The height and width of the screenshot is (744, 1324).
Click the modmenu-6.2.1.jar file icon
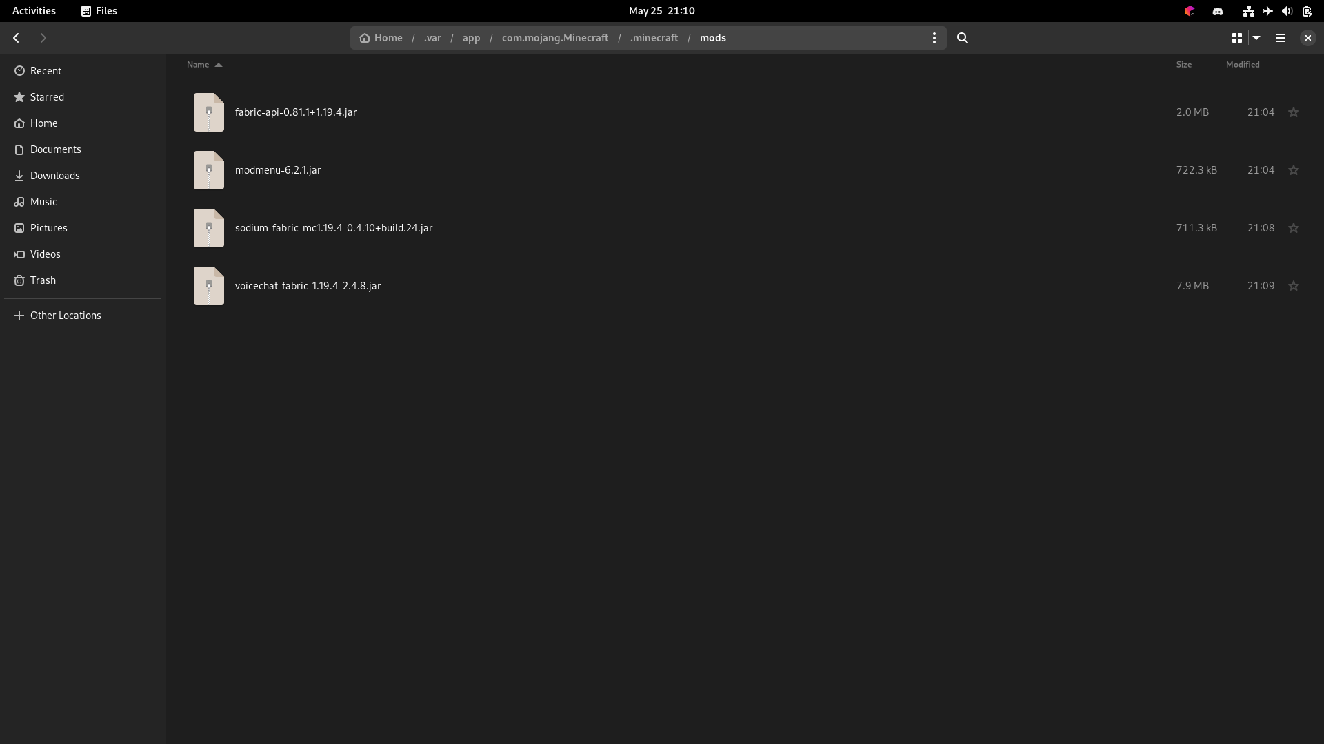click(x=209, y=170)
